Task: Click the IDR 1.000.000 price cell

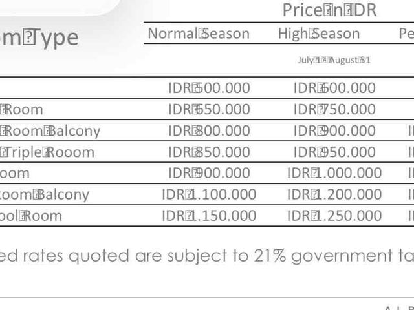Action: [334, 173]
